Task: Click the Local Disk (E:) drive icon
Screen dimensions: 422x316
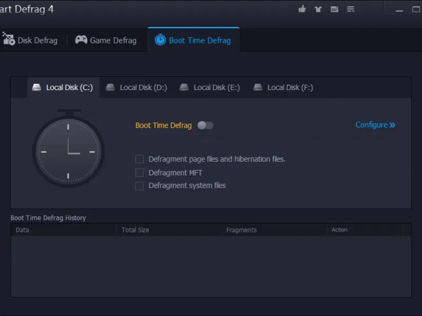Action: [184, 87]
